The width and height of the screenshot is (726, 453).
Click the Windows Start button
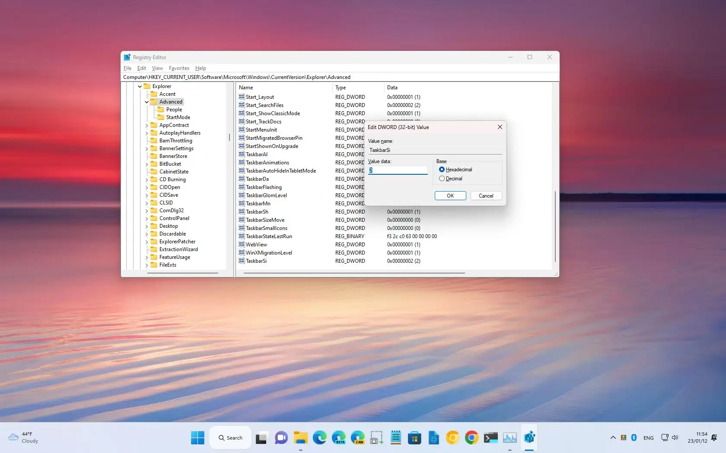pyautogui.click(x=197, y=438)
